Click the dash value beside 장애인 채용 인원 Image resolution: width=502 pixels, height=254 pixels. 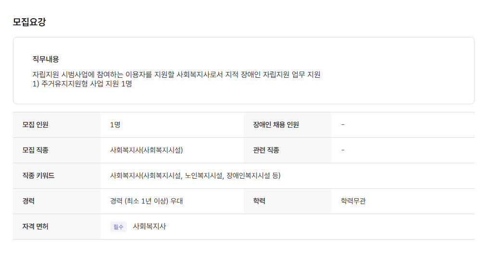(x=343, y=125)
